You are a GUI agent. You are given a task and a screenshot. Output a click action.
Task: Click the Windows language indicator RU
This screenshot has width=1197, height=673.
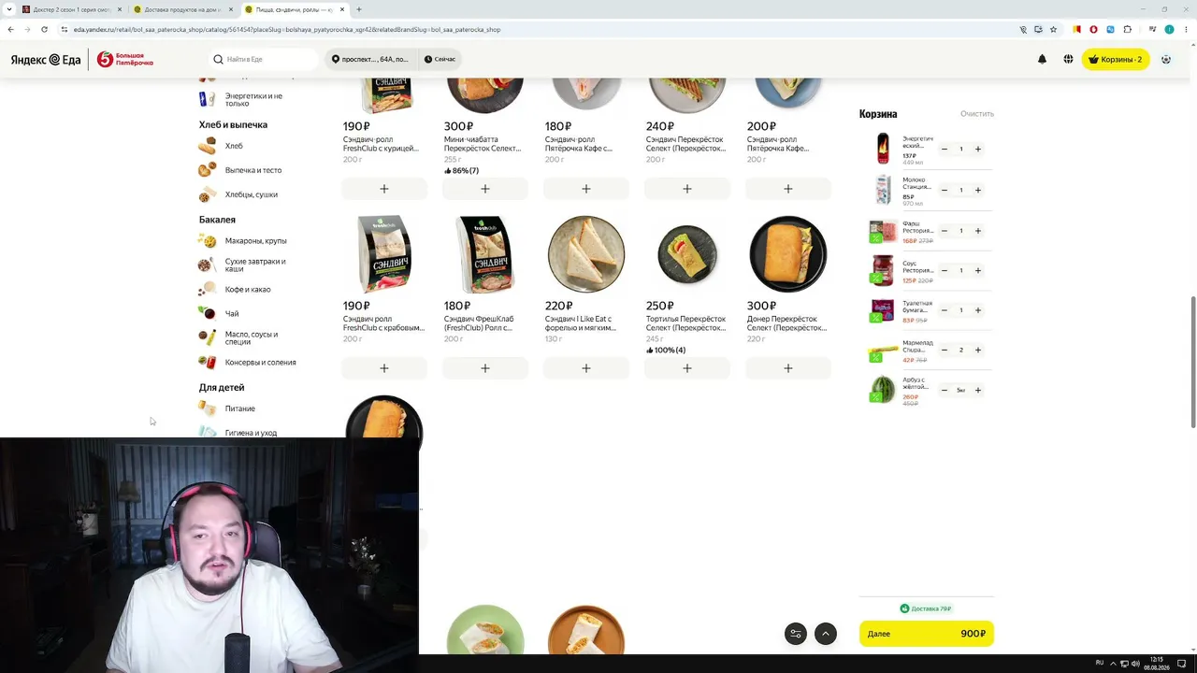(1100, 664)
